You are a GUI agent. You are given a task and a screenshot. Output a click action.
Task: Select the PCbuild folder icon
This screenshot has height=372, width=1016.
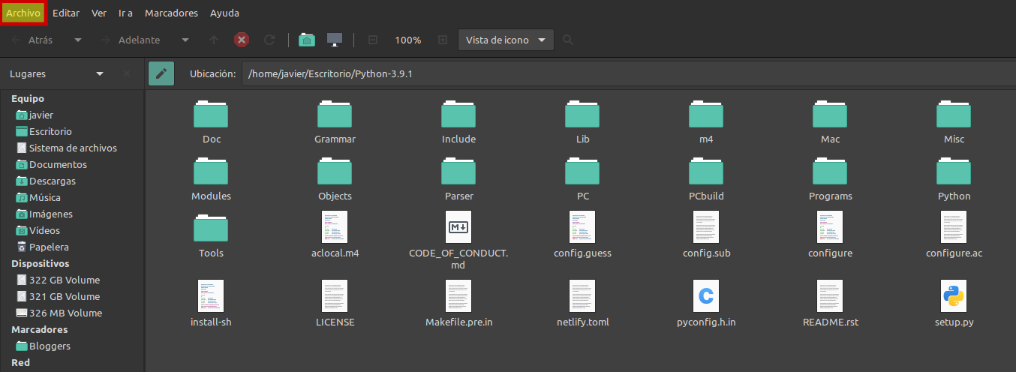pos(706,170)
